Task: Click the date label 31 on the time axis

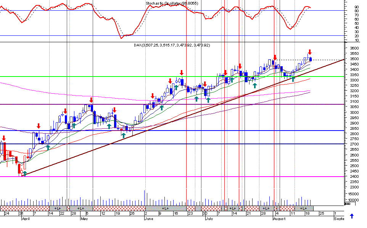Action: (21, 213)
